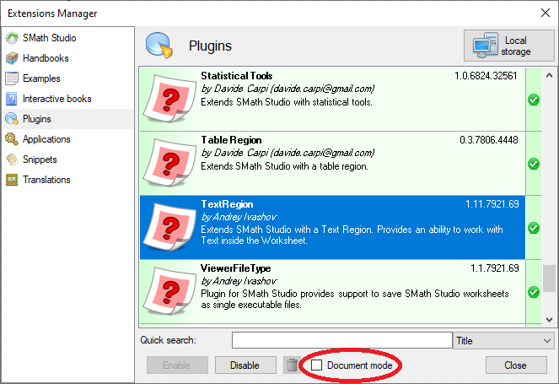Click green check status of Table Region
Screen dimensions: 559x384
(533, 164)
